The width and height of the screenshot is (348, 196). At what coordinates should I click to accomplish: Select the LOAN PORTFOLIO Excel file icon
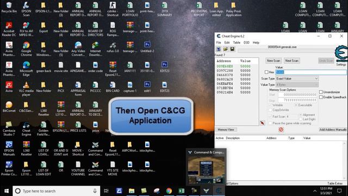(130, 9)
